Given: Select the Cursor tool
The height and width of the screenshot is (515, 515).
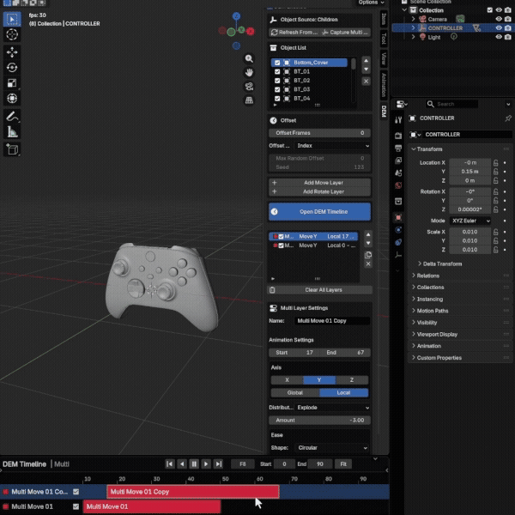Looking at the screenshot, I should coord(12,34).
